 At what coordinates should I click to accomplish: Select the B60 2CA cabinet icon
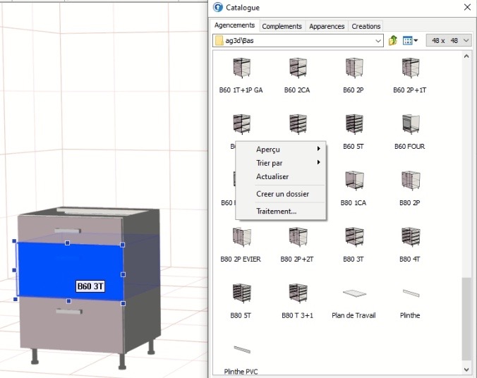pyautogui.click(x=298, y=68)
